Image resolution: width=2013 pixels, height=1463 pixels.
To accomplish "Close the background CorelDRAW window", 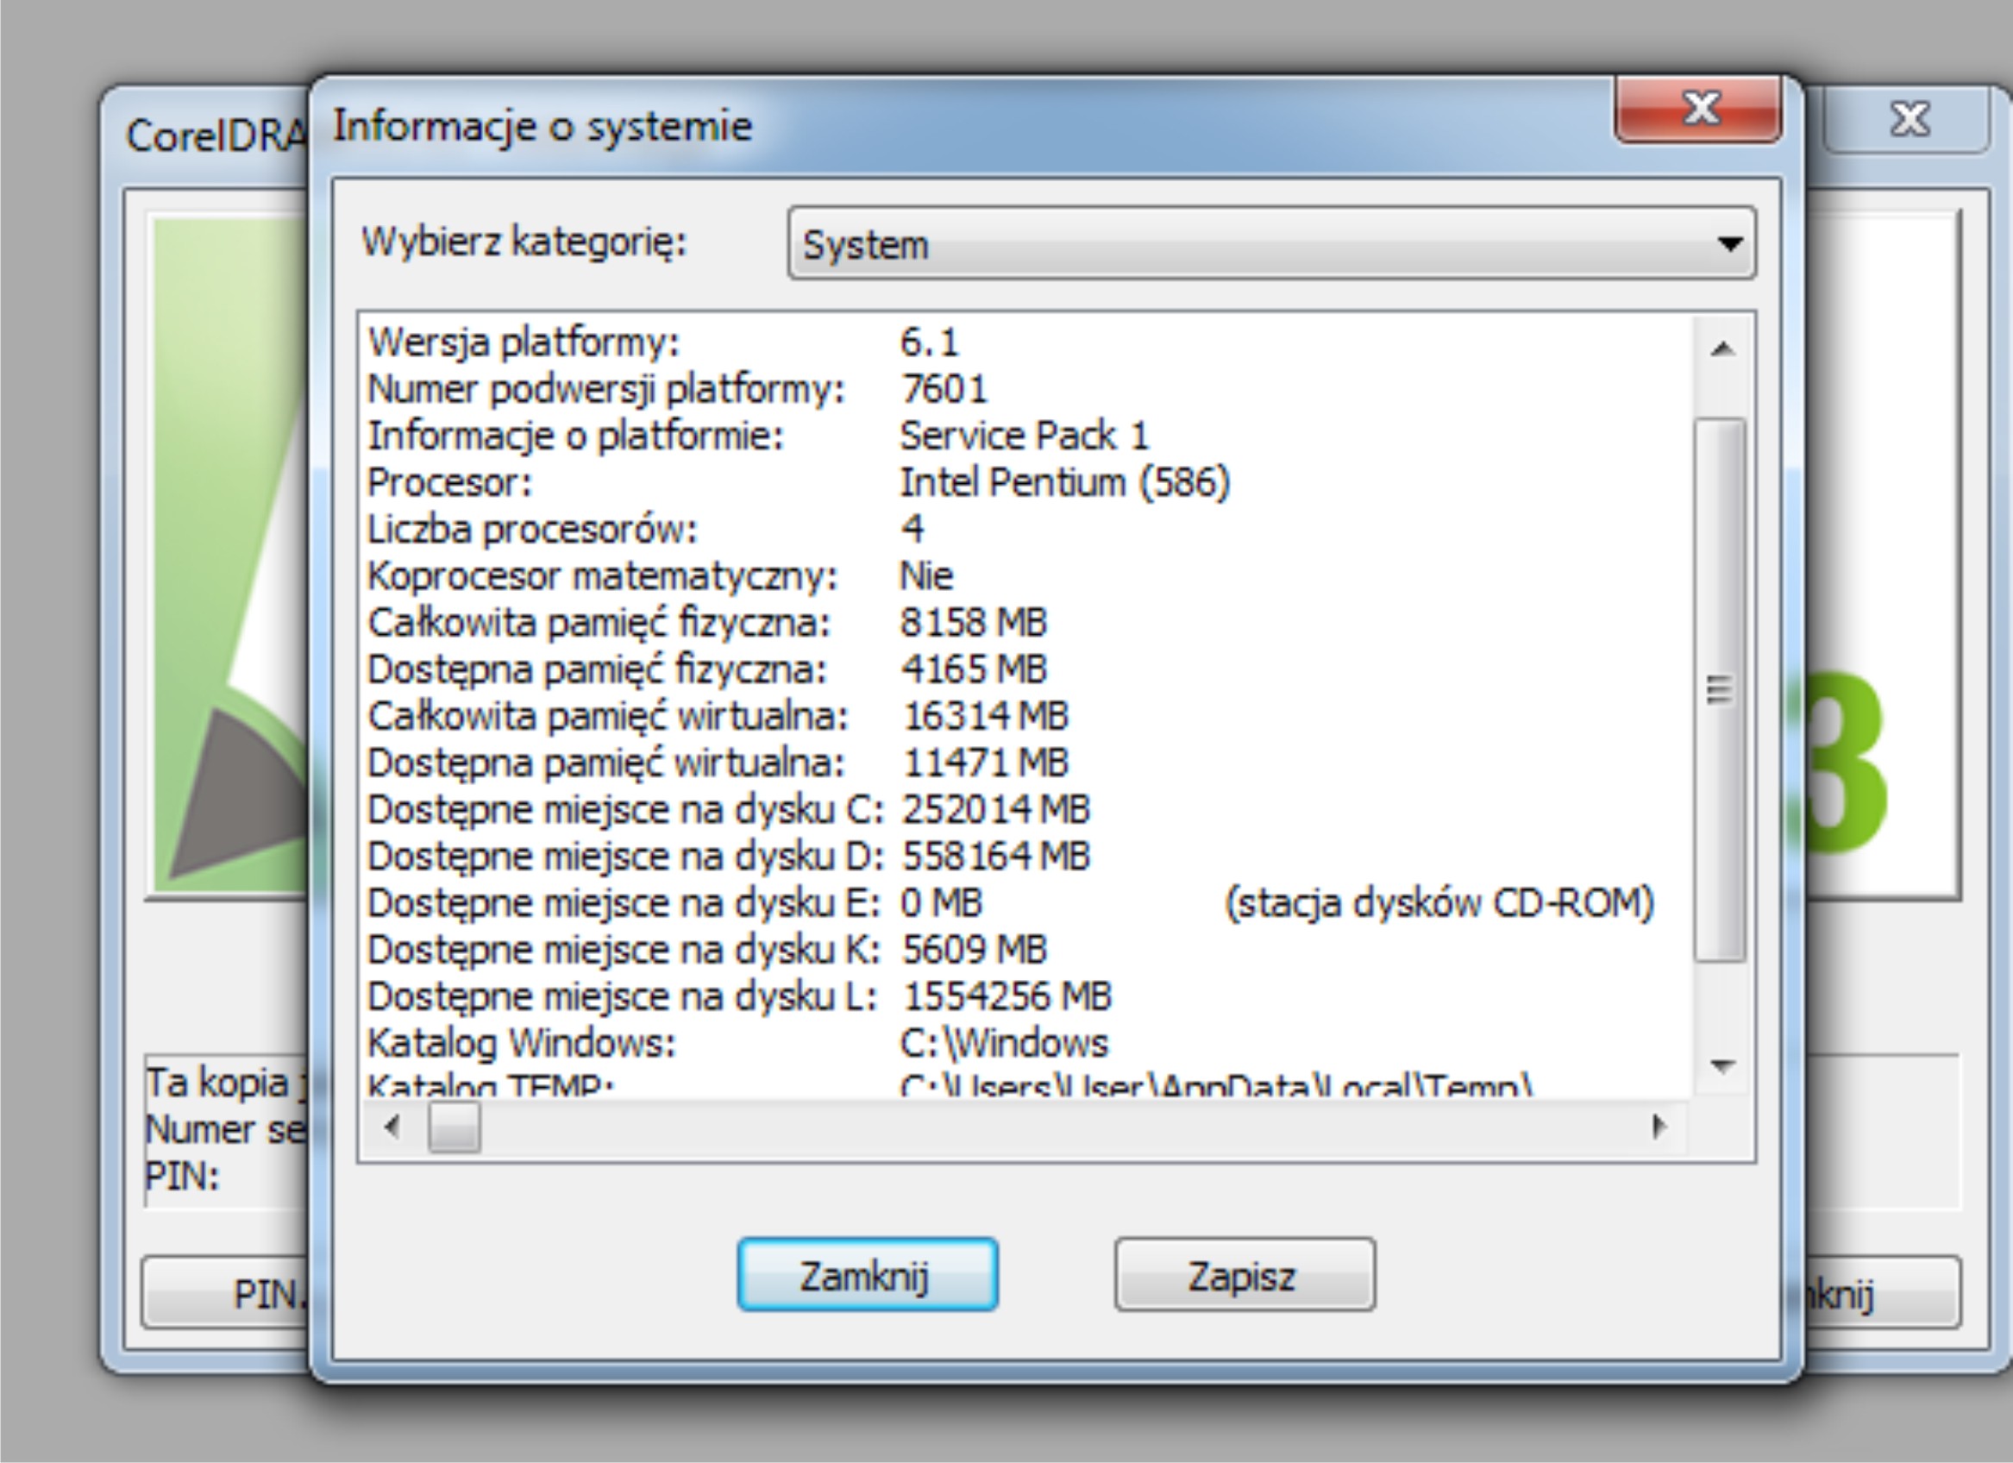I will click(x=1909, y=120).
